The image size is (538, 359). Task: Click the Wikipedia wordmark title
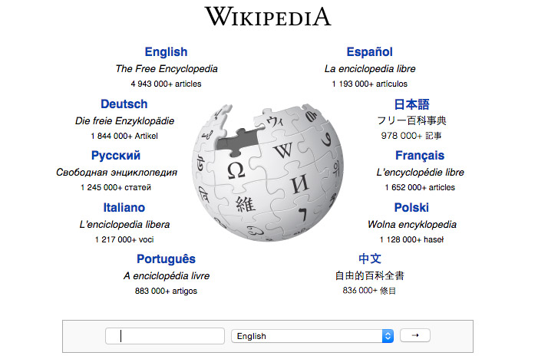267,16
